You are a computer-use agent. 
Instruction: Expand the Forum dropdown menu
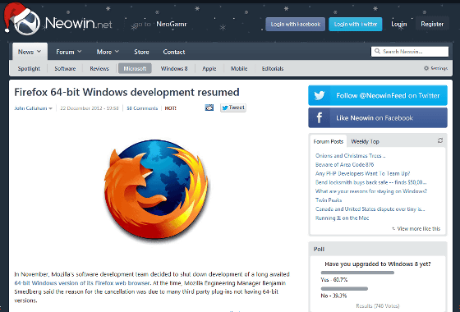click(x=69, y=52)
